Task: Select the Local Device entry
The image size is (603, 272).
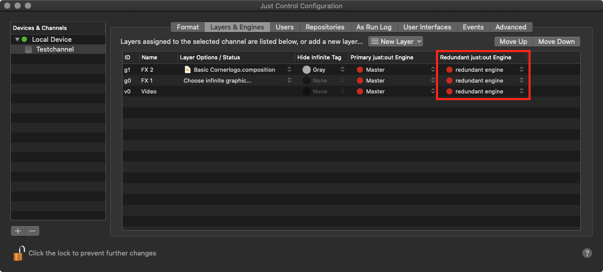Action: pos(58,40)
